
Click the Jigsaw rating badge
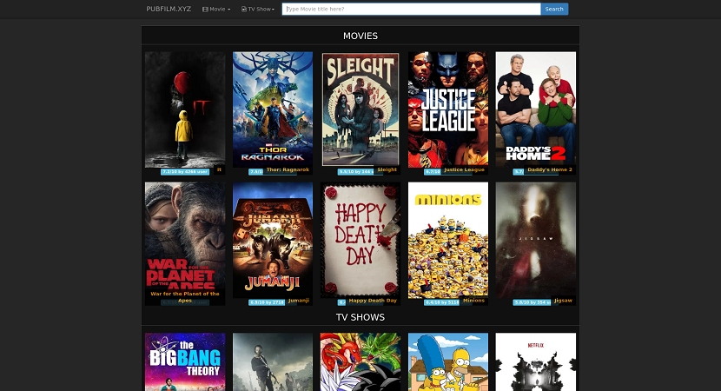click(532, 302)
